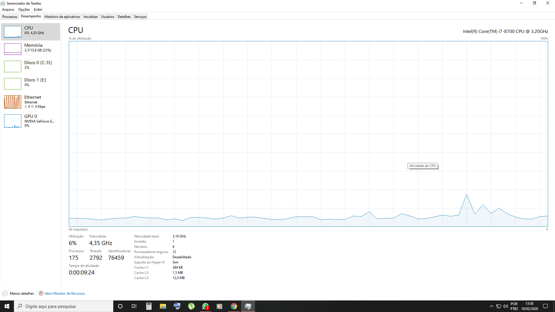
Task: Switch to the Processos tab
Action: 10,17
